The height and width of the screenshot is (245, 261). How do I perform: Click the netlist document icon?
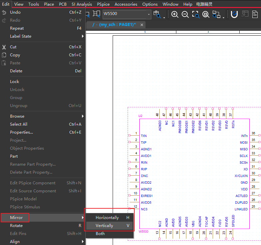click(x=255, y=14)
